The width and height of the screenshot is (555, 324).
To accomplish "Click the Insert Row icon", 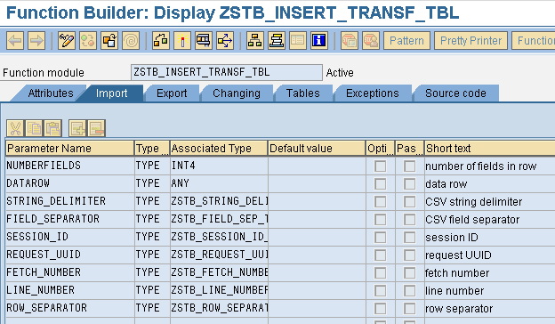I will tap(77, 128).
